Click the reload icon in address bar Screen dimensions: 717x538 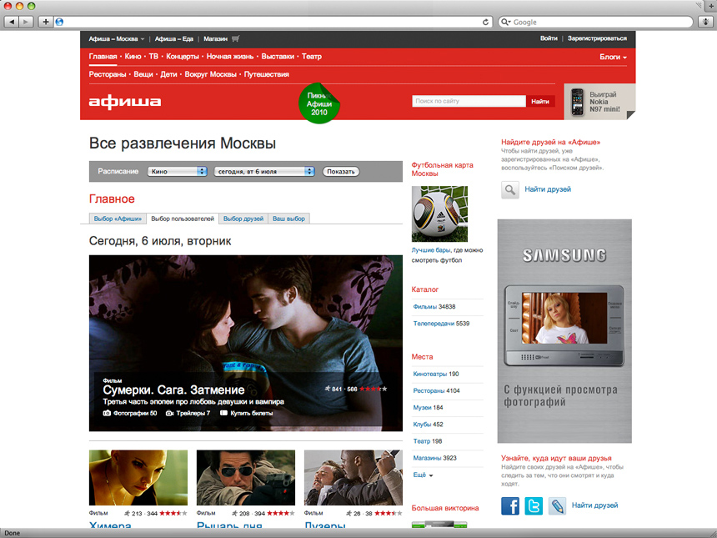tap(485, 22)
